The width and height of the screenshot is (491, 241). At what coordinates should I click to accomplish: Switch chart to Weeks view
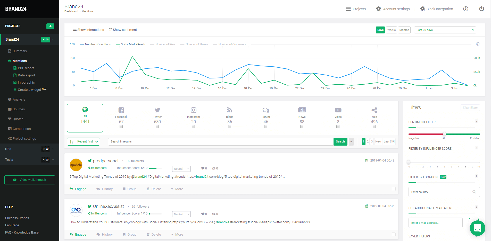(391, 30)
